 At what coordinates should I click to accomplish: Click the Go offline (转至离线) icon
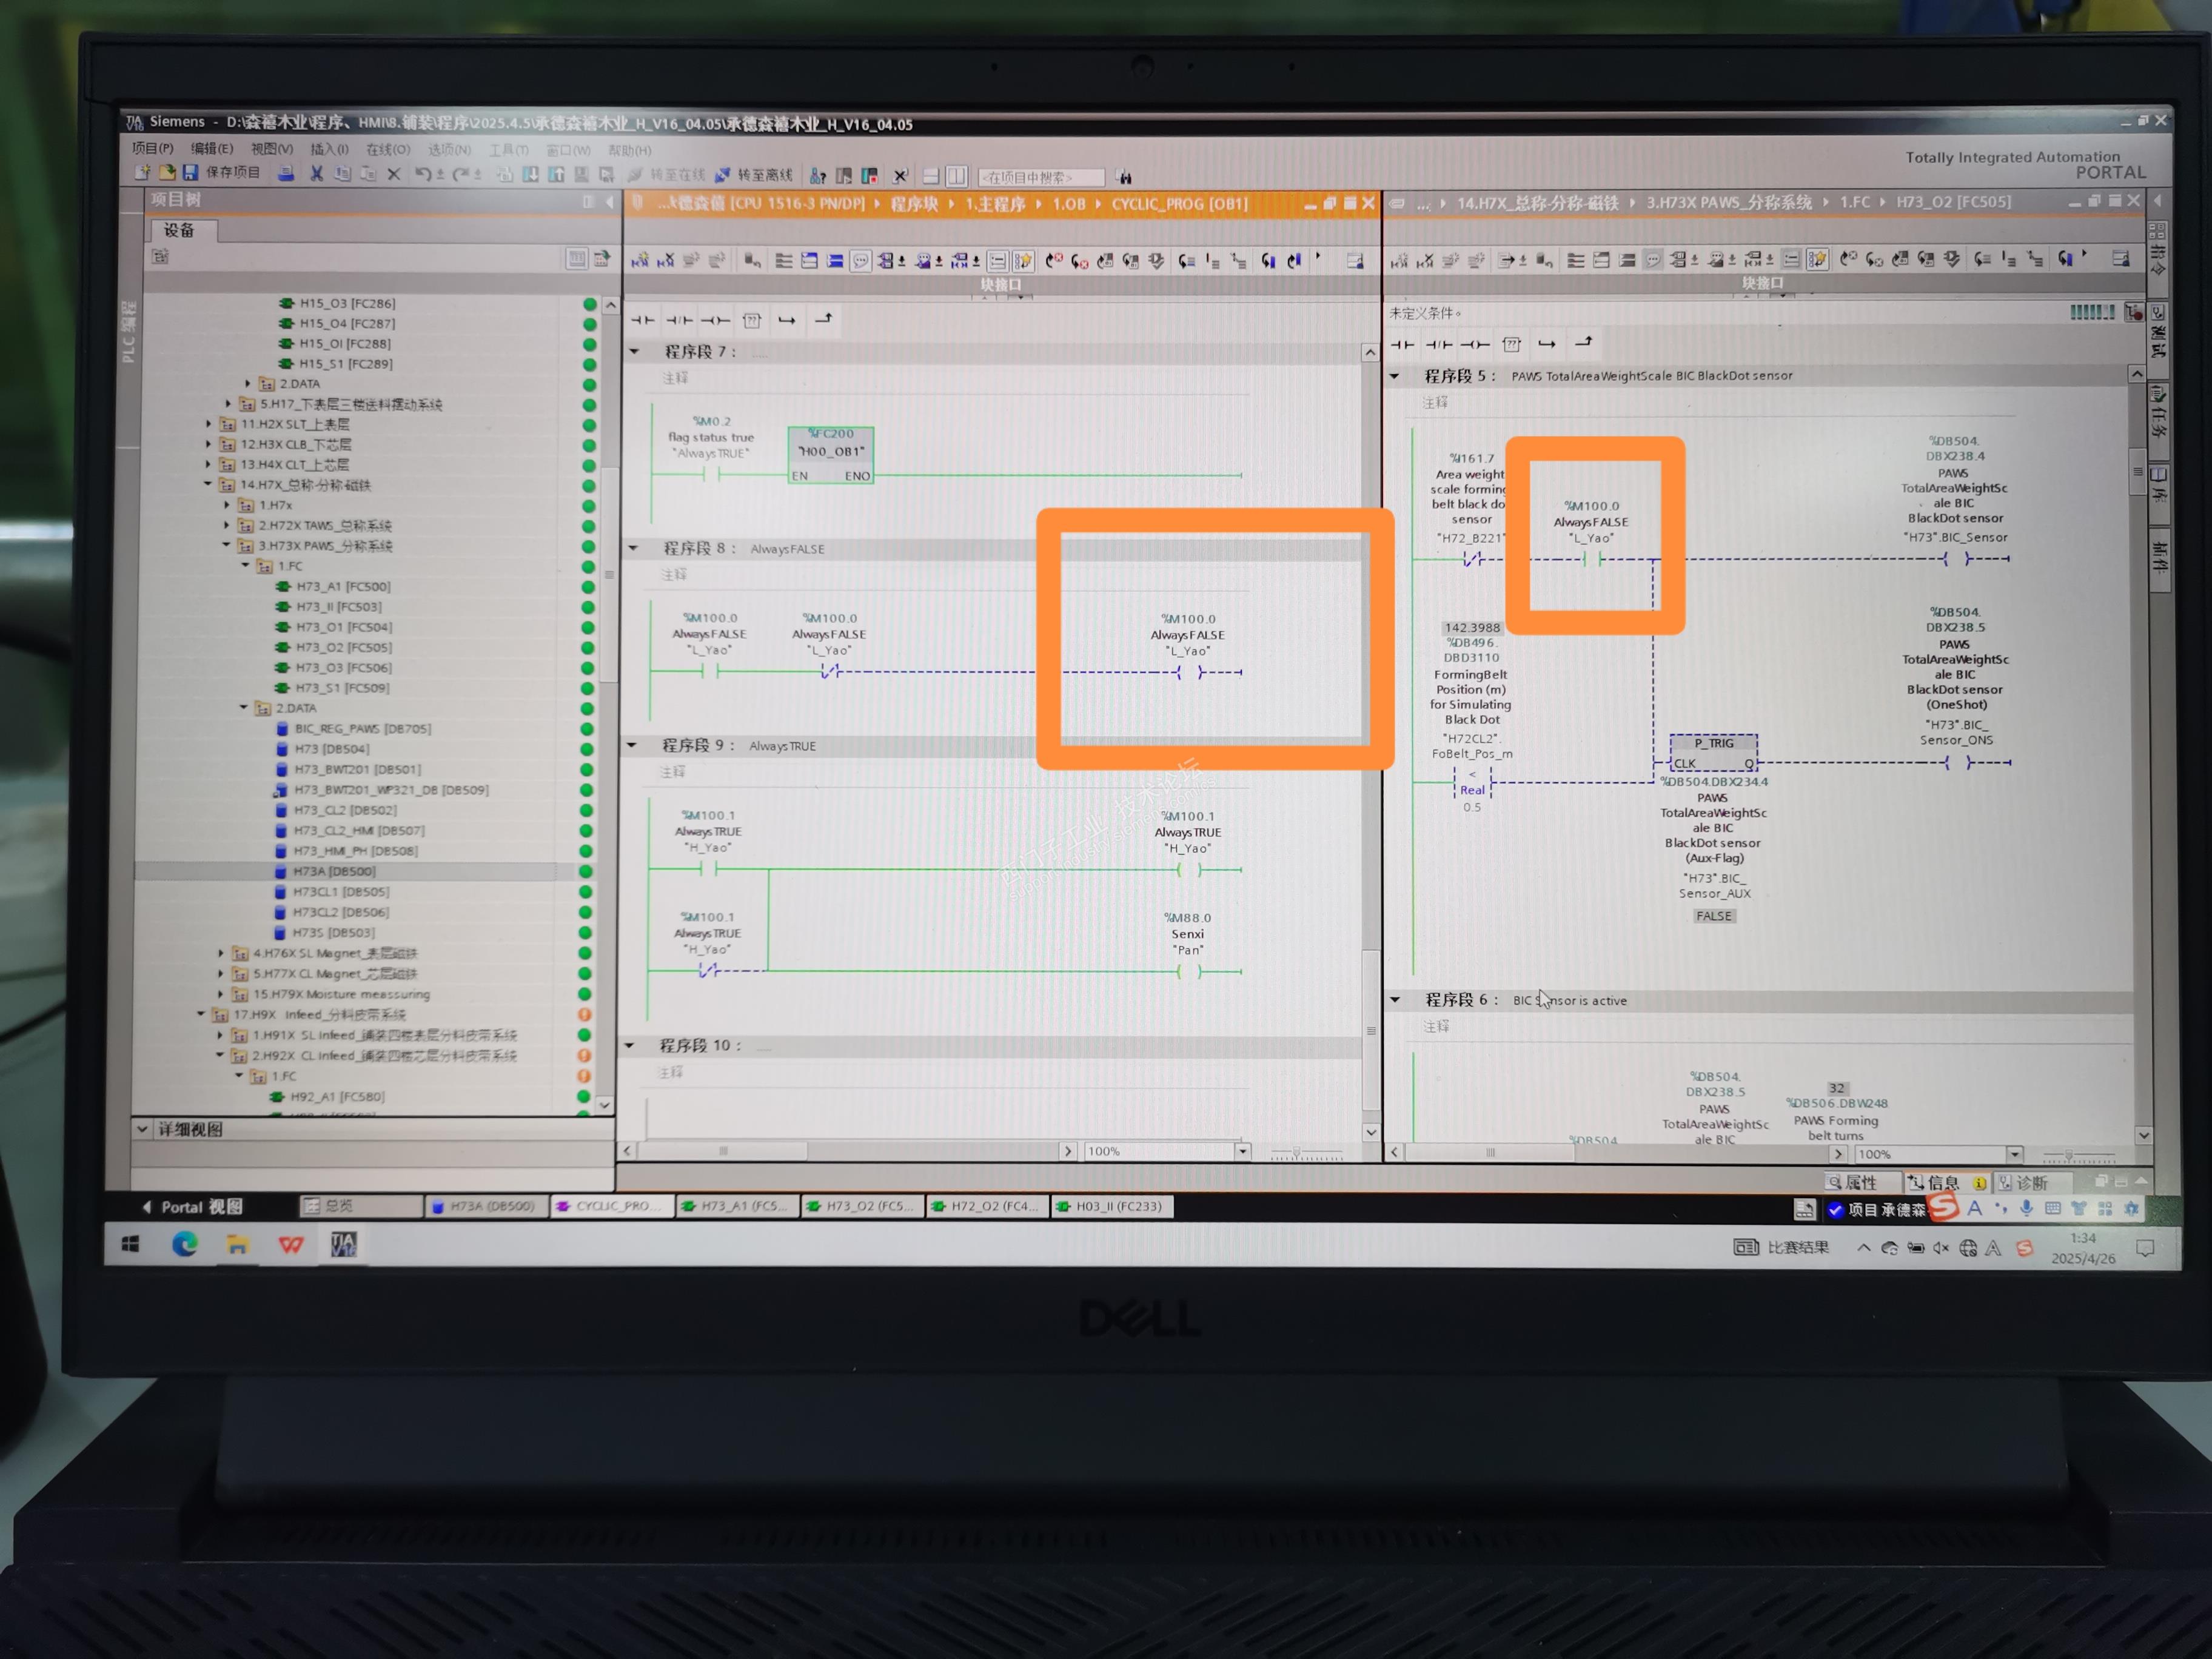722,175
